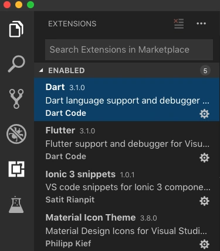
Task: Clear extensions search results icon
Action: (179, 23)
